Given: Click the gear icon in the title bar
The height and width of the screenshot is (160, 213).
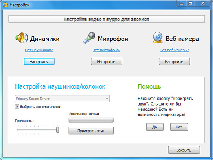Looking at the screenshot, I should click(x=5, y=5).
